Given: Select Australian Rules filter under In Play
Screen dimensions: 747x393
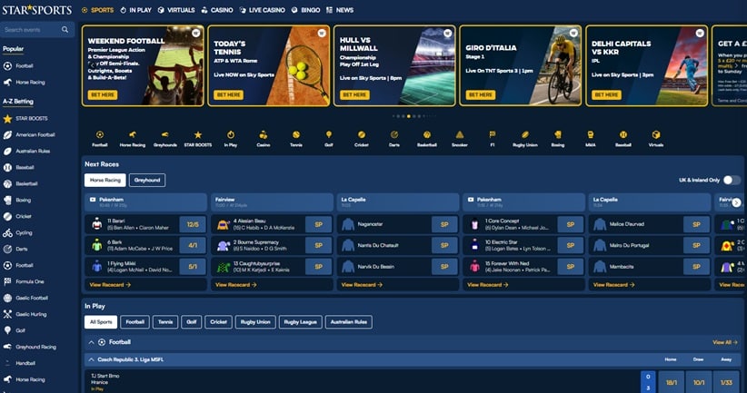Looking at the screenshot, I should pos(349,322).
